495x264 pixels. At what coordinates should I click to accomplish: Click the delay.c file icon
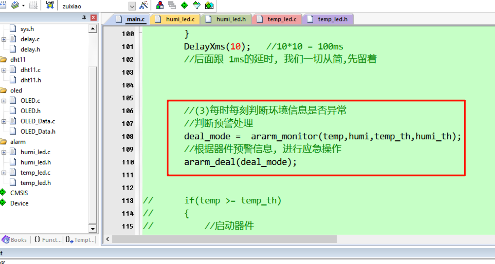[13, 39]
